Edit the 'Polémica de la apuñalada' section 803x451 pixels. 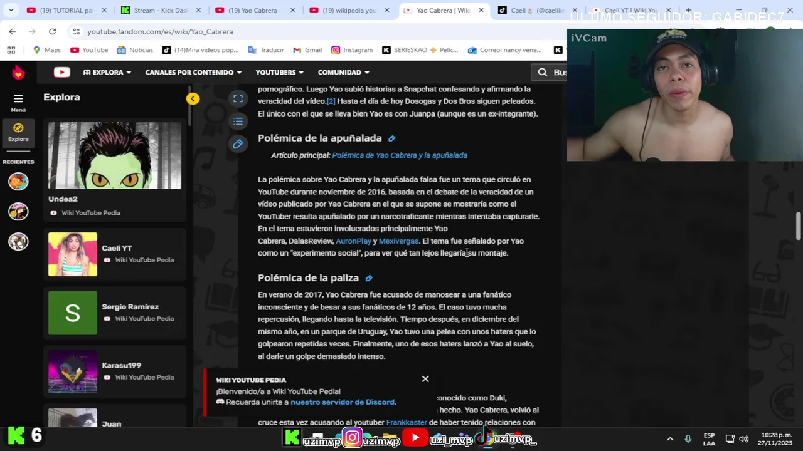pyautogui.click(x=391, y=138)
